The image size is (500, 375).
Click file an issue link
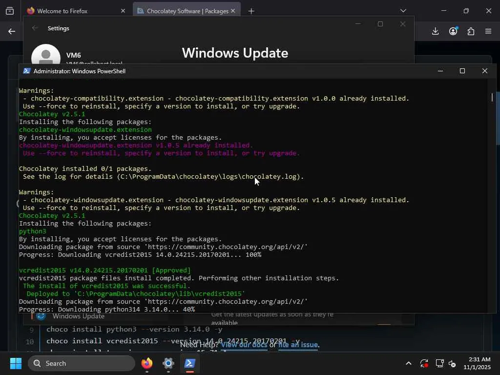coord(298,345)
